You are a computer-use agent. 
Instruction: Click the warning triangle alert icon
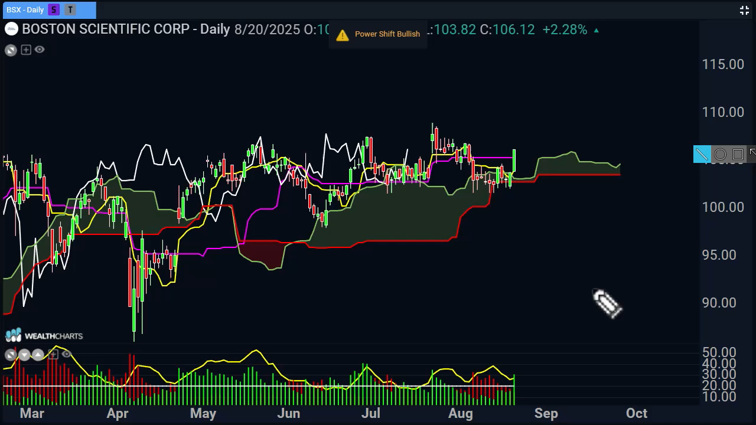(x=343, y=35)
